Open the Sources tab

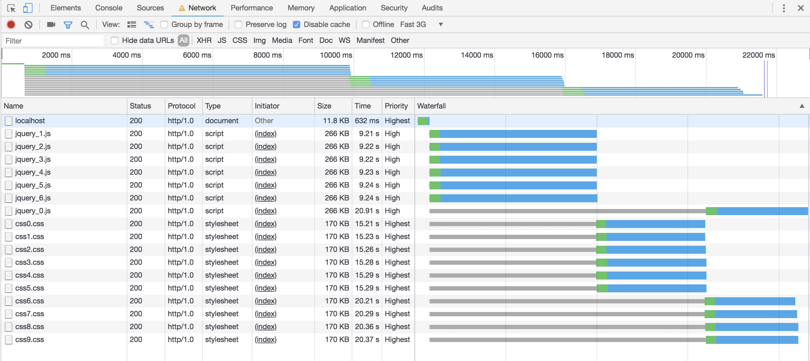150,8
